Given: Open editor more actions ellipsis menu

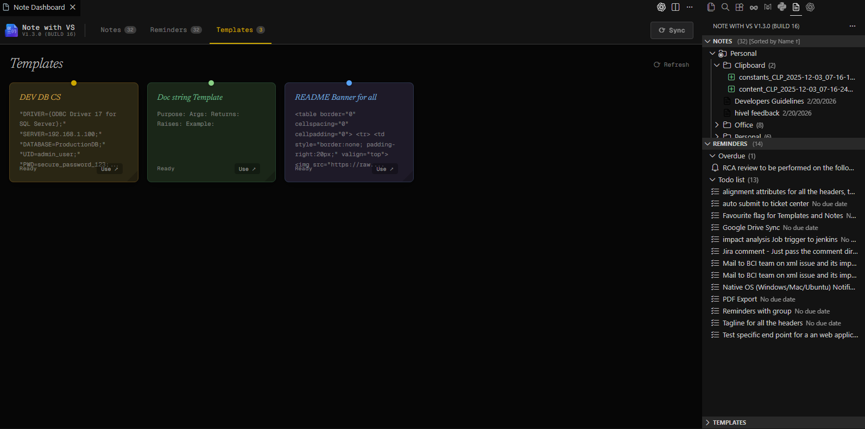Looking at the screenshot, I should (x=690, y=7).
